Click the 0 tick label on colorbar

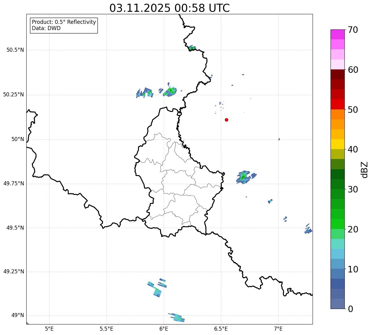coord(350,309)
